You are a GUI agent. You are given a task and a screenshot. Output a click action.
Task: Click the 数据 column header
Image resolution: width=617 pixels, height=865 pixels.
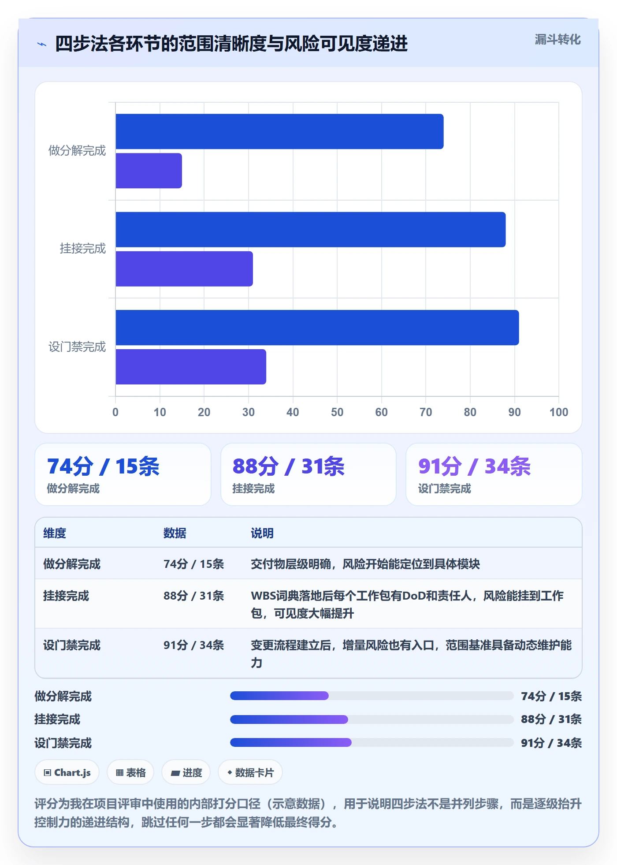click(175, 533)
